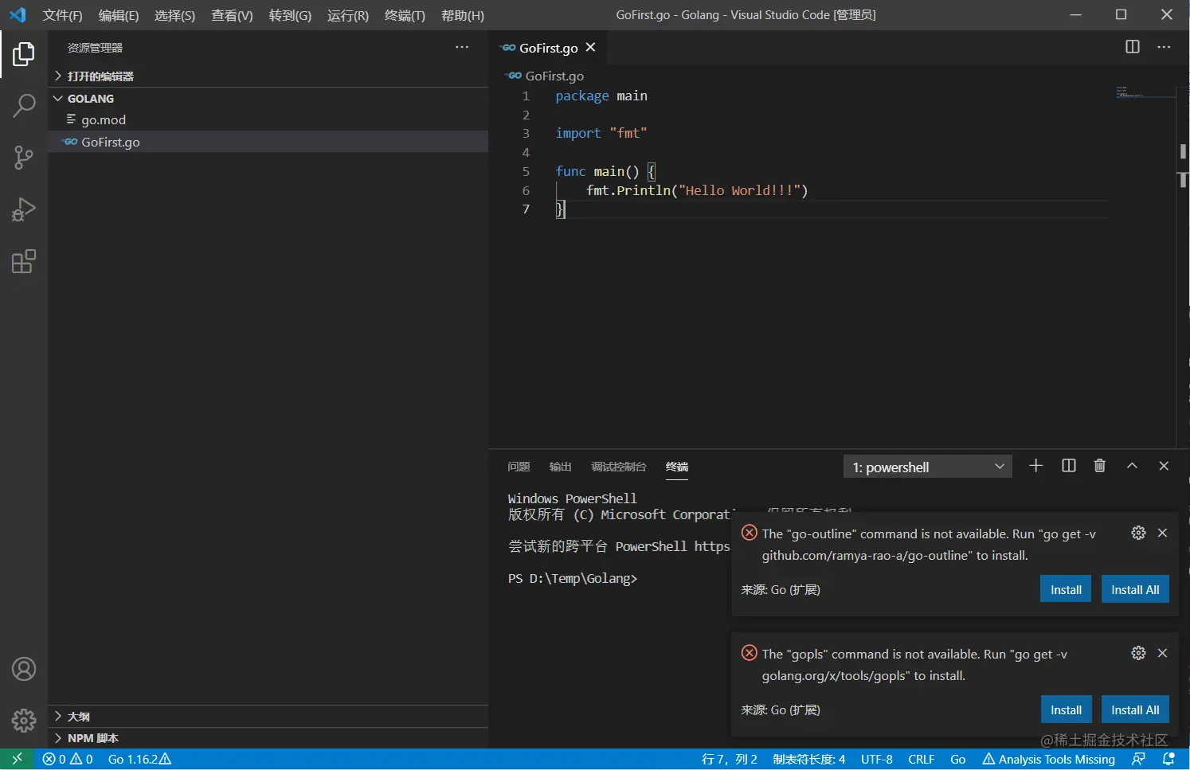Open the 终端(T) menu

[x=405, y=15]
